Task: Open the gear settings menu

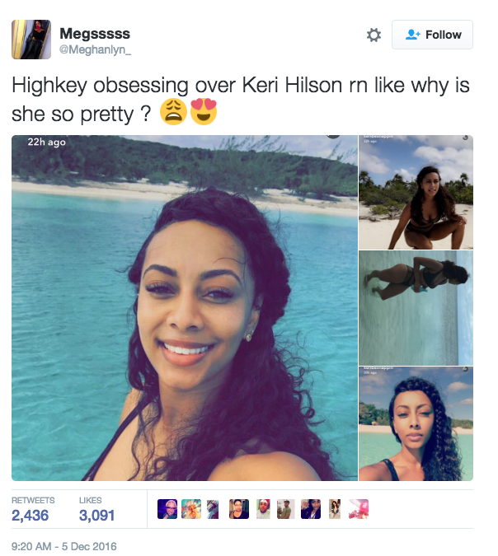Action: [x=373, y=35]
